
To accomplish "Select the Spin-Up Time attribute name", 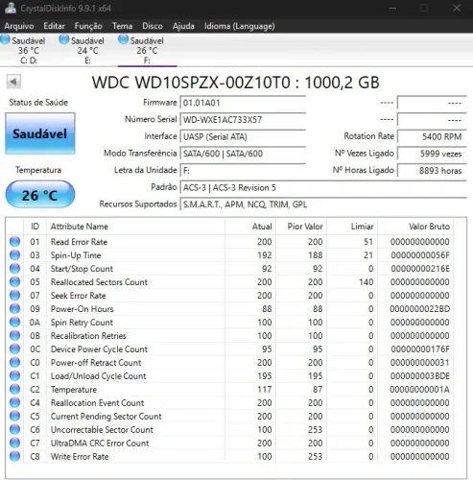I will pos(76,255).
